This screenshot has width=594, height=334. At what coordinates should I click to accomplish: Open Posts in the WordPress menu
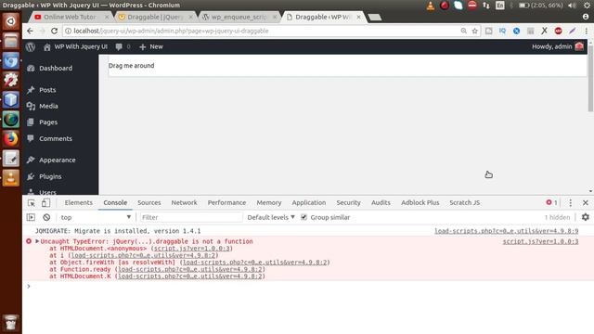(47, 90)
